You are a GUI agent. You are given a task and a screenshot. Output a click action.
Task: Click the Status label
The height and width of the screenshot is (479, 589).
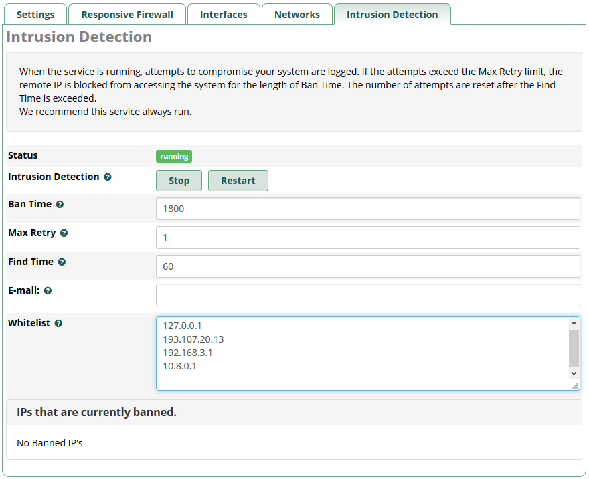point(23,155)
